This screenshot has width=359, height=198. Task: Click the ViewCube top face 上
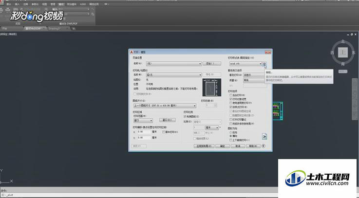(343, 53)
